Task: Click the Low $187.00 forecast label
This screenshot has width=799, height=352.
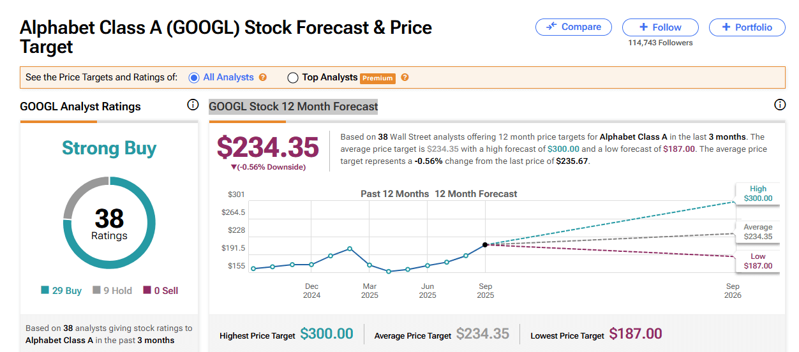Action: click(x=758, y=261)
